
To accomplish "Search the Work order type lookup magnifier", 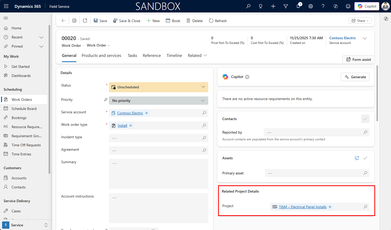I will [x=204, y=126].
